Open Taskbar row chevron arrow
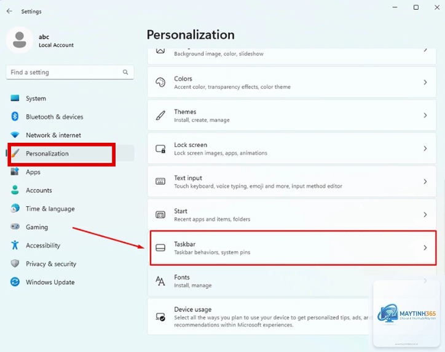This screenshot has width=445, height=352. (x=425, y=248)
